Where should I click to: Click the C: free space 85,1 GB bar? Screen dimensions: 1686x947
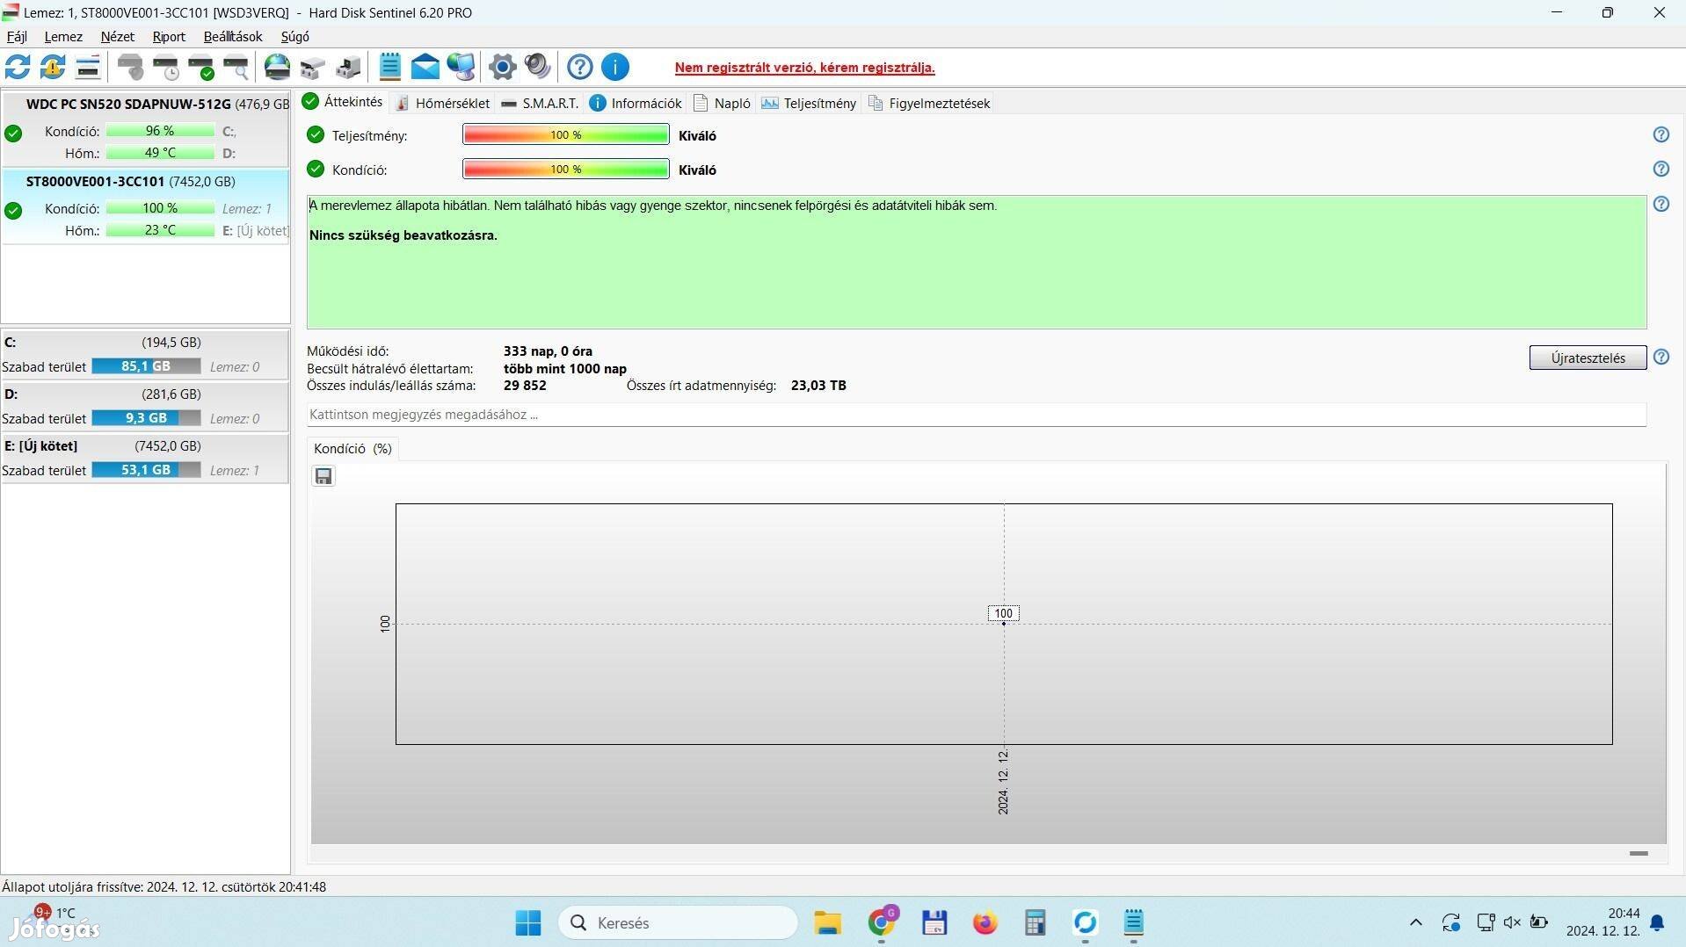pyautogui.click(x=146, y=366)
